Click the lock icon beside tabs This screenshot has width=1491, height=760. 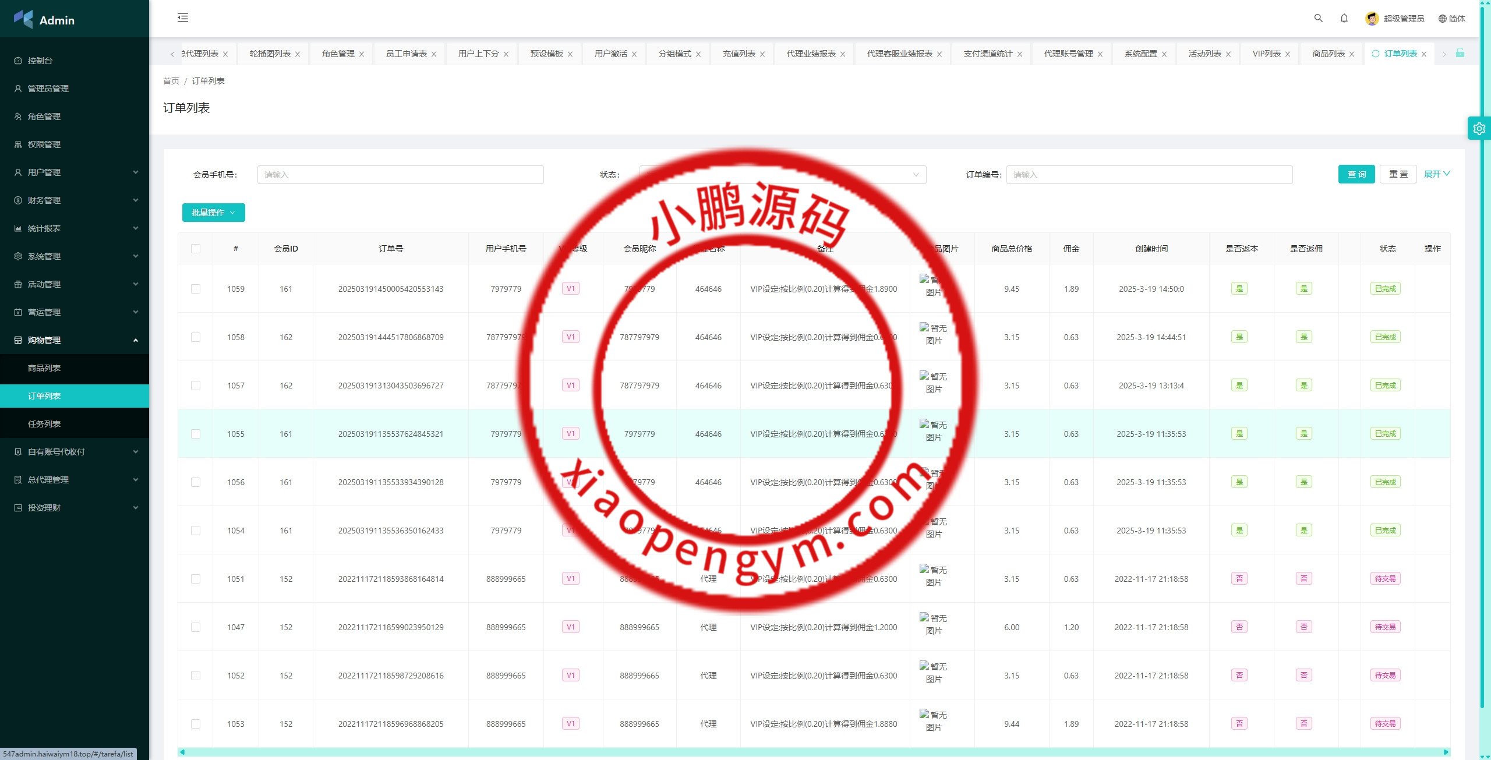tap(1460, 53)
